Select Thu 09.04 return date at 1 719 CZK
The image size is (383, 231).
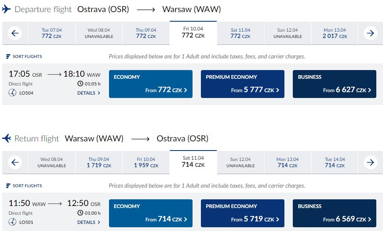point(99,163)
